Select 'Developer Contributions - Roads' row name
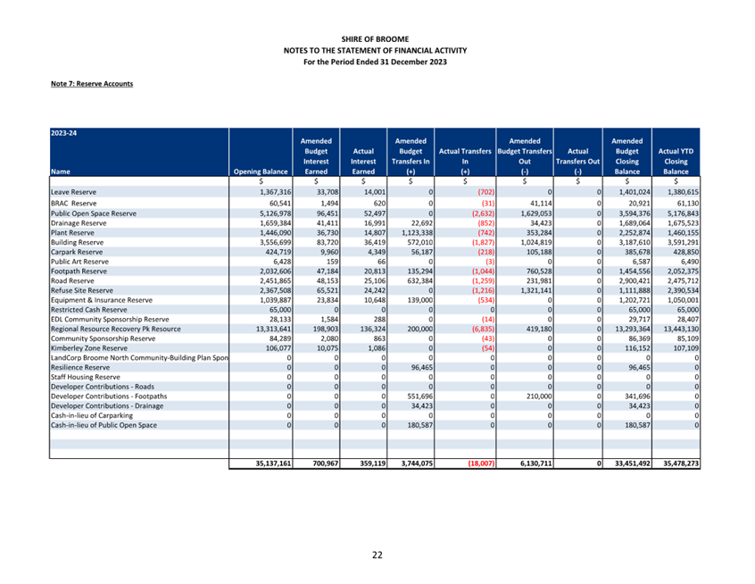 tap(103, 387)
